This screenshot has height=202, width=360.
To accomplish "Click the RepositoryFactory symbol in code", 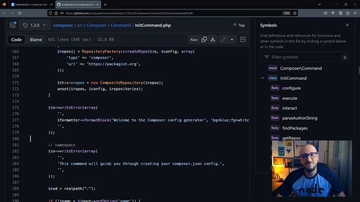I will (101, 52).
